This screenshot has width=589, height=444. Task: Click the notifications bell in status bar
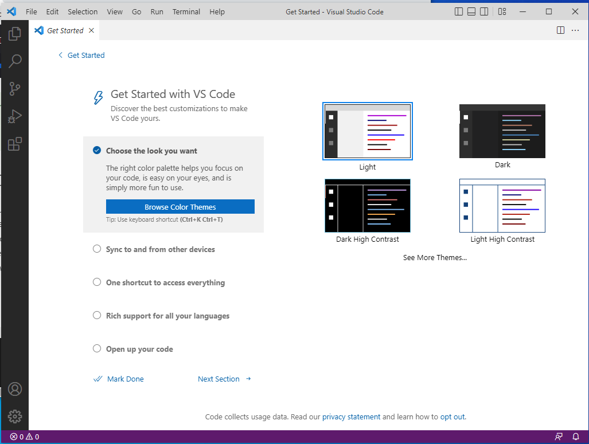[x=576, y=437]
